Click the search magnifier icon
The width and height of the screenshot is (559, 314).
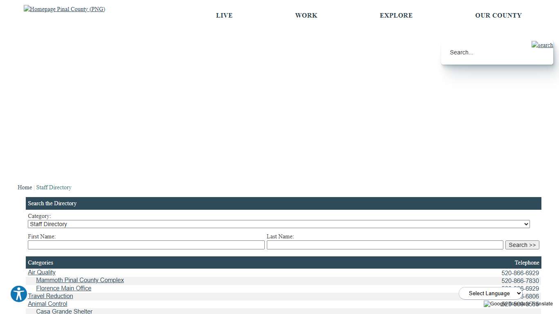[542, 45]
